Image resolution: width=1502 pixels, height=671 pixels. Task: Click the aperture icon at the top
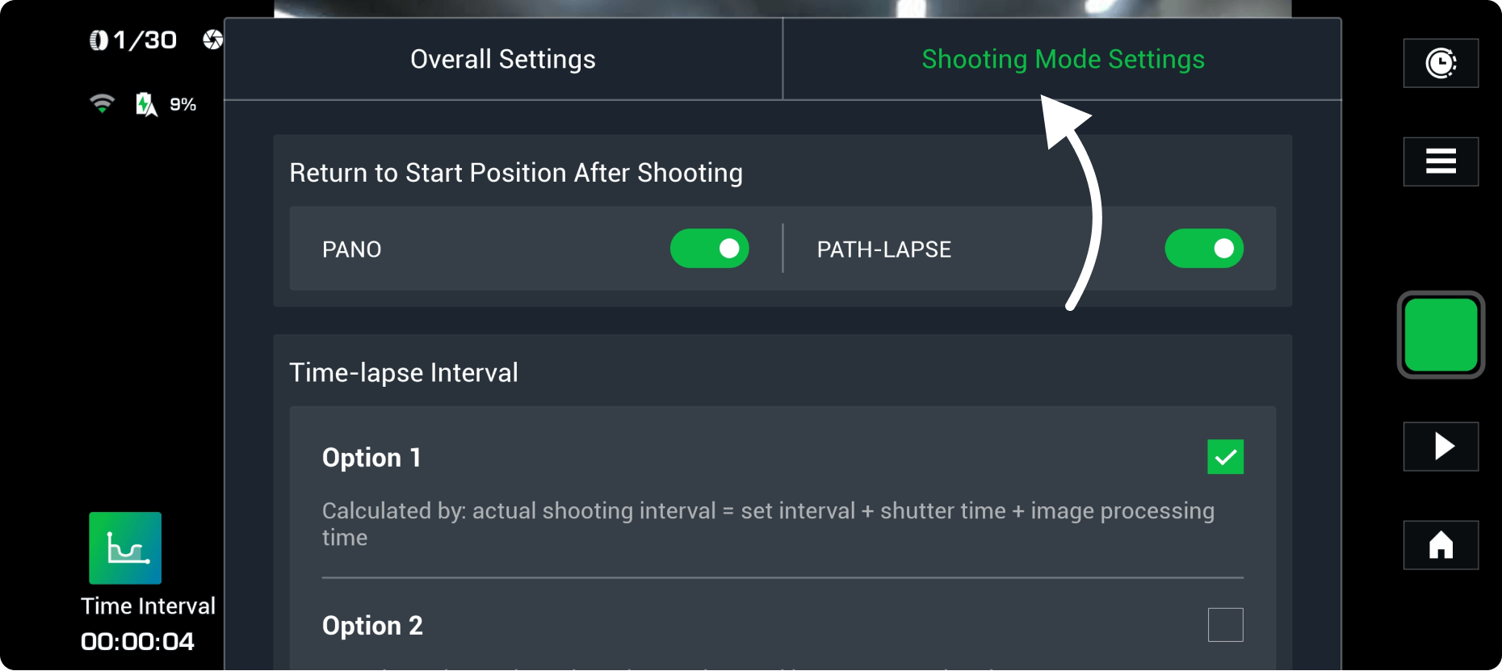click(213, 38)
